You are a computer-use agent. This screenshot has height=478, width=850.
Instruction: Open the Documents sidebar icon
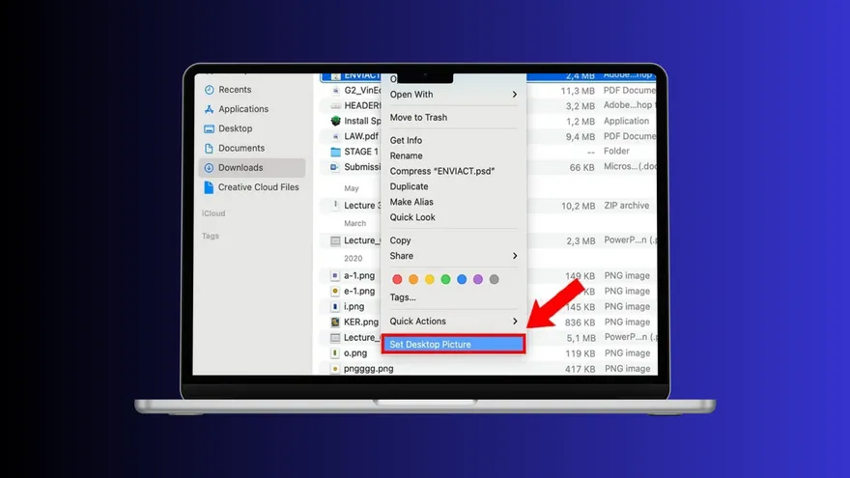209,148
